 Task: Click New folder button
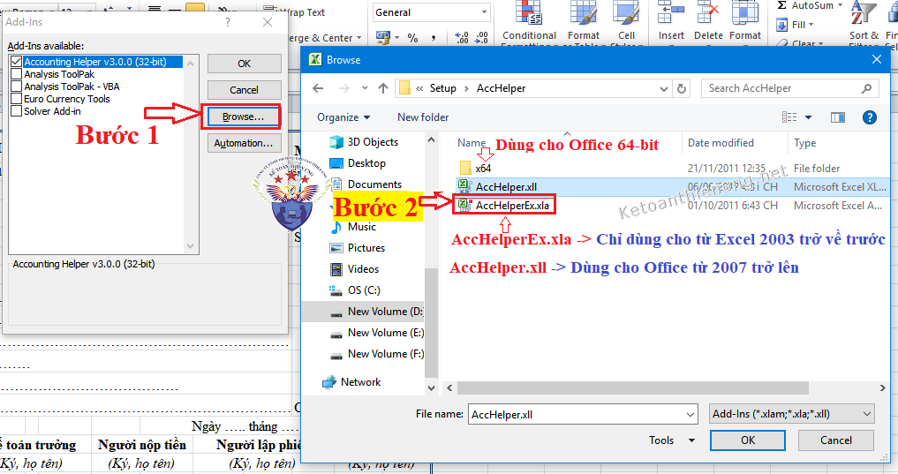point(423,117)
